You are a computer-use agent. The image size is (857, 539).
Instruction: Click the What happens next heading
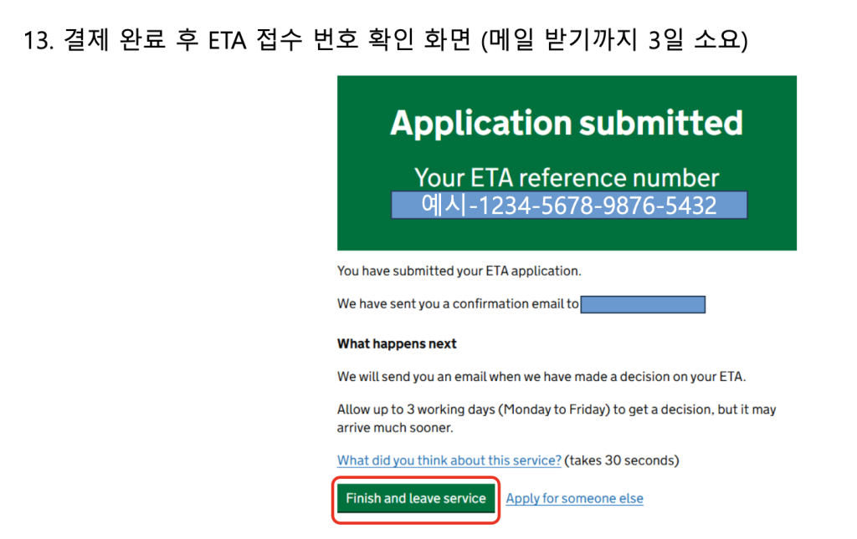[397, 343]
